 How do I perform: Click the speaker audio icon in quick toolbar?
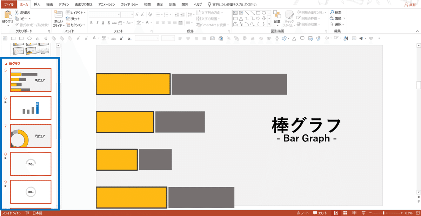point(362,38)
